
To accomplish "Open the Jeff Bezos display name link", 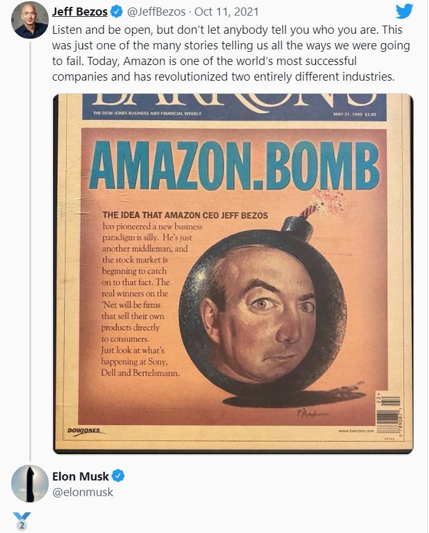I will tap(80, 12).
